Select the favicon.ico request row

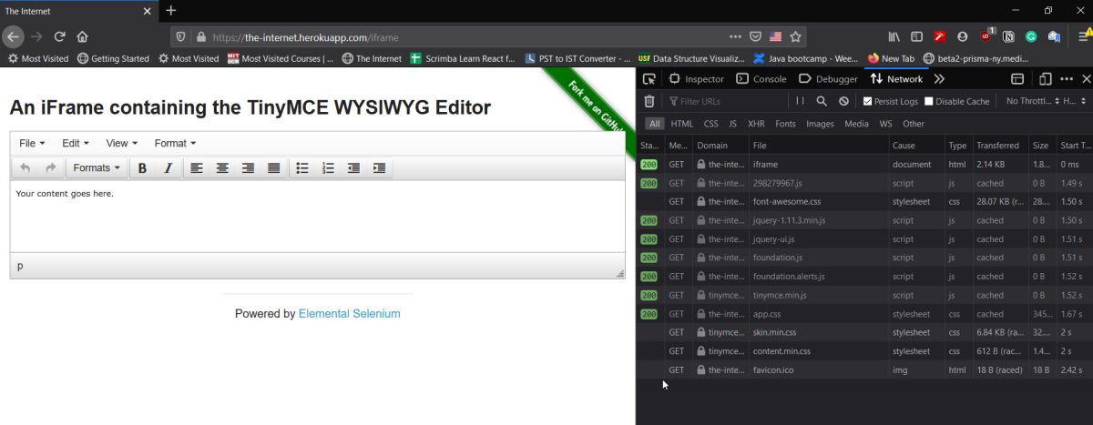(863, 369)
